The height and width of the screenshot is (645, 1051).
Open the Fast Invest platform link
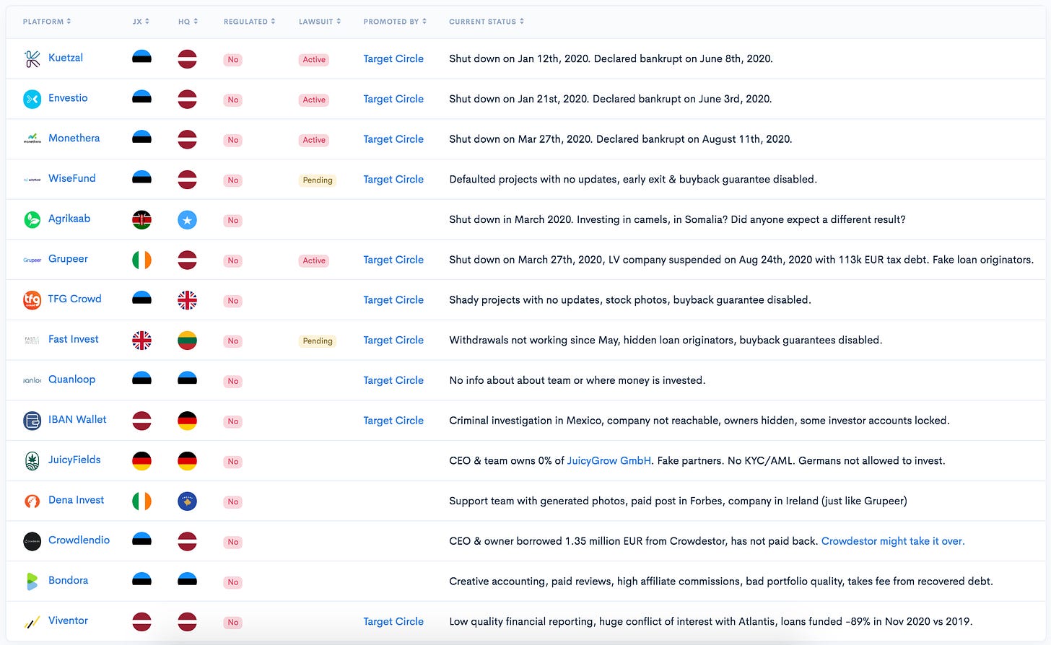pyautogui.click(x=74, y=339)
